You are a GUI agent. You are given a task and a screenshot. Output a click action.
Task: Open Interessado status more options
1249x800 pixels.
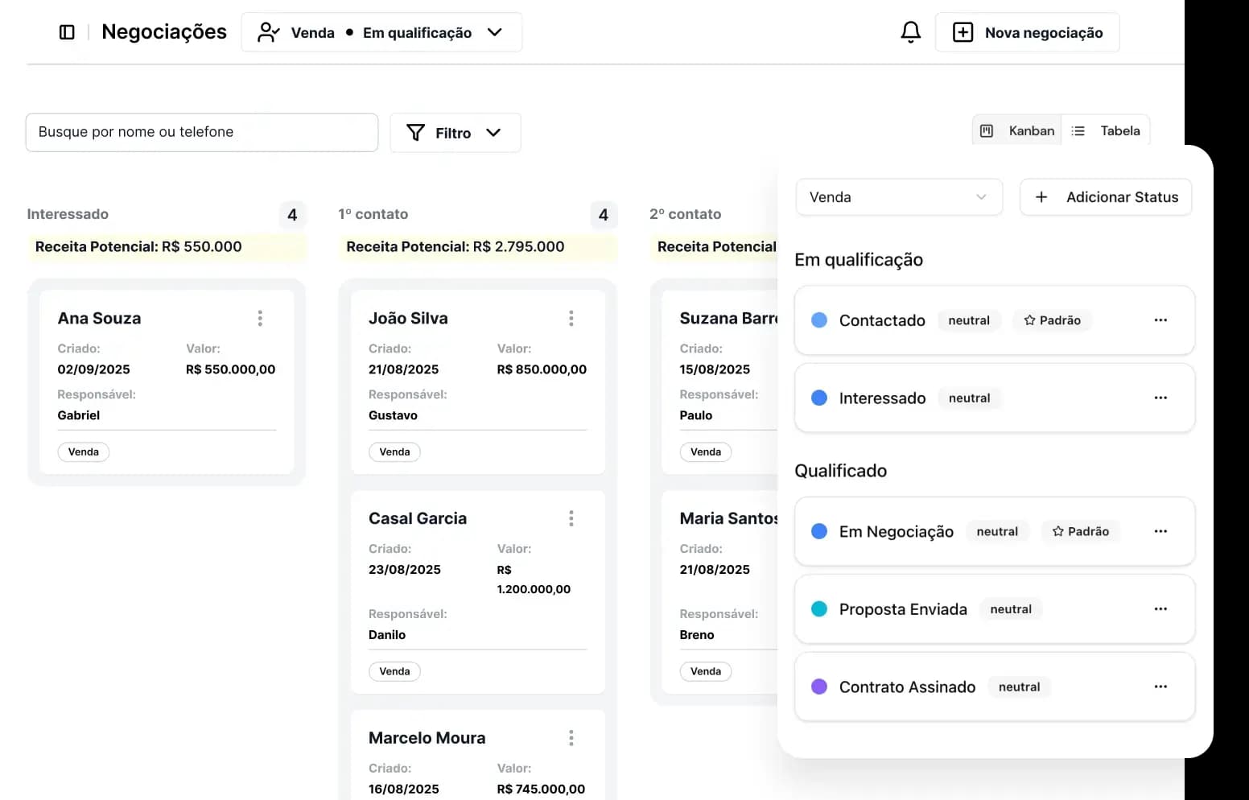tap(1160, 398)
